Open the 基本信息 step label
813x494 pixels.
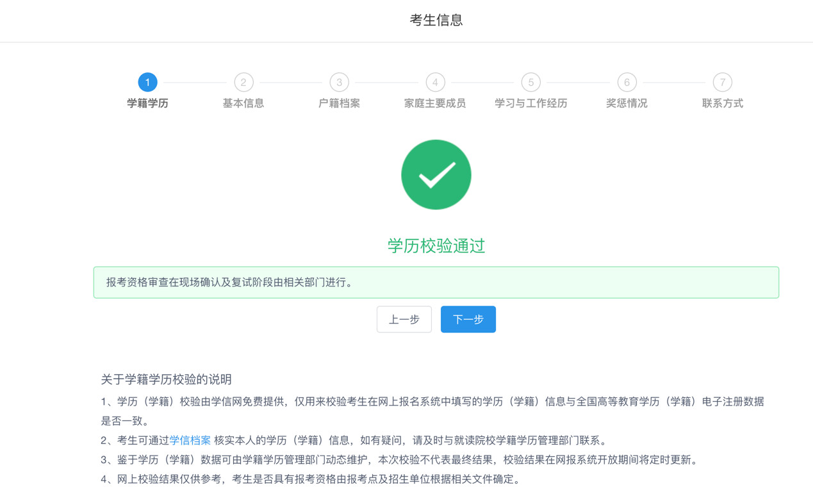pyautogui.click(x=243, y=103)
